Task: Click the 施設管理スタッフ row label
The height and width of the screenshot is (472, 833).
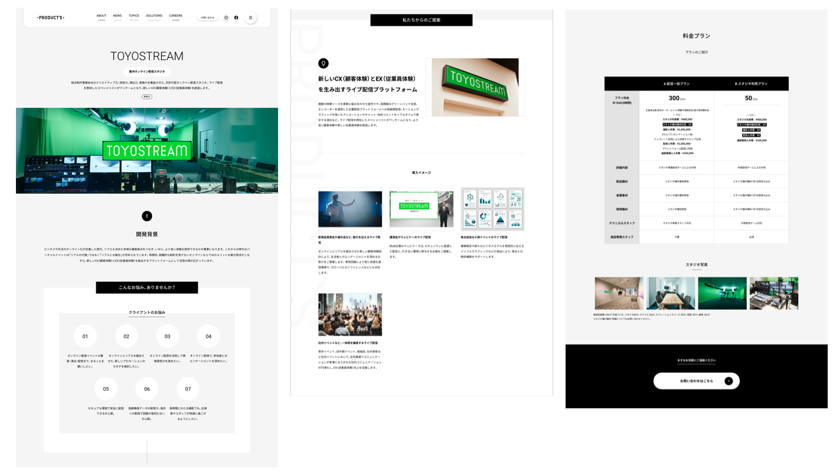Action: point(622,237)
